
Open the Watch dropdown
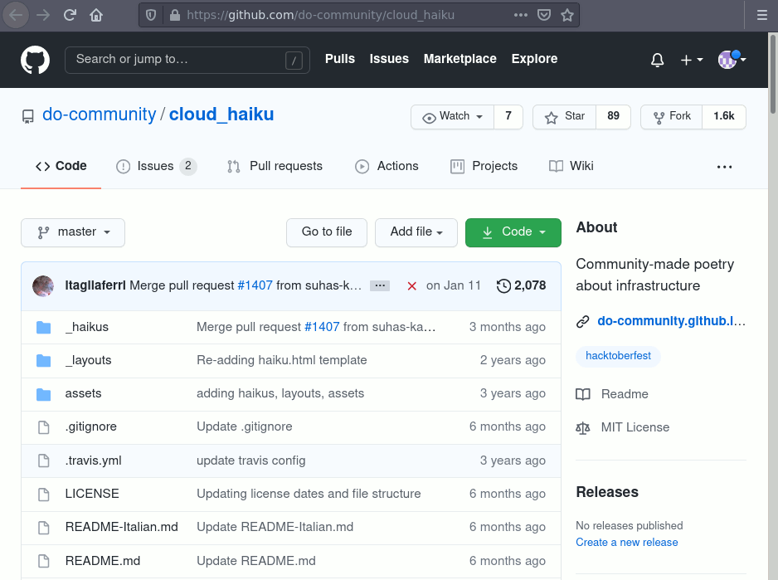coord(453,117)
